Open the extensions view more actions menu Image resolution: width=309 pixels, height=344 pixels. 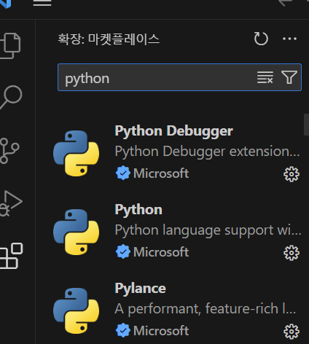pyautogui.click(x=289, y=39)
